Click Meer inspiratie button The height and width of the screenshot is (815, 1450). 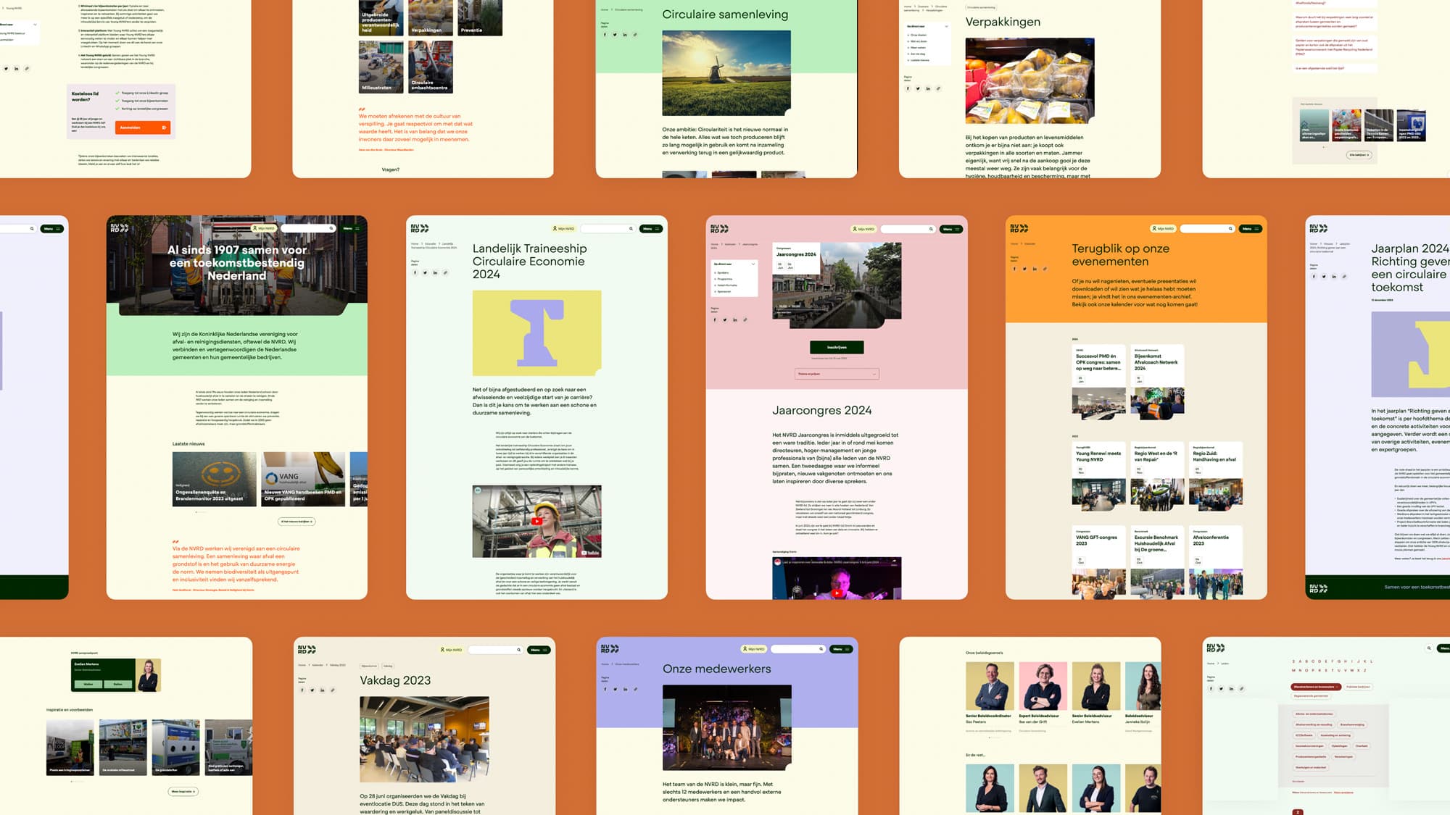tap(183, 792)
